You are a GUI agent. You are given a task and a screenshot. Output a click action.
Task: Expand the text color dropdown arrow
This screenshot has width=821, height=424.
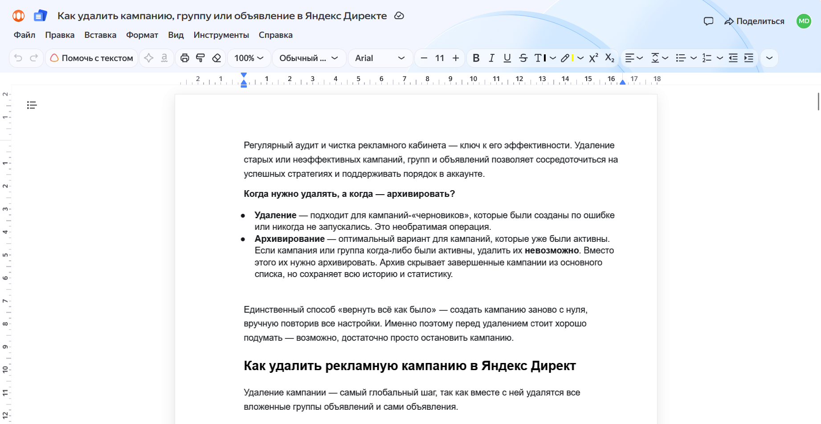553,58
